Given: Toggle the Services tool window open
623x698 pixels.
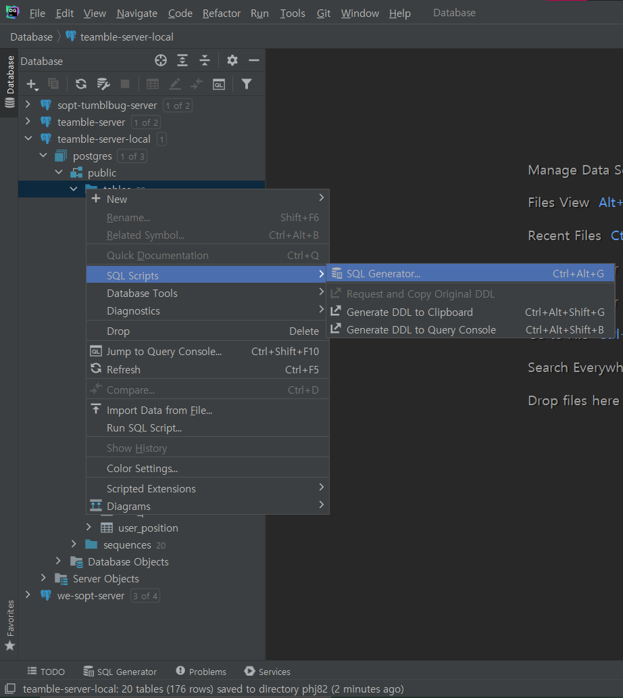Looking at the screenshot, I should 267,671.
